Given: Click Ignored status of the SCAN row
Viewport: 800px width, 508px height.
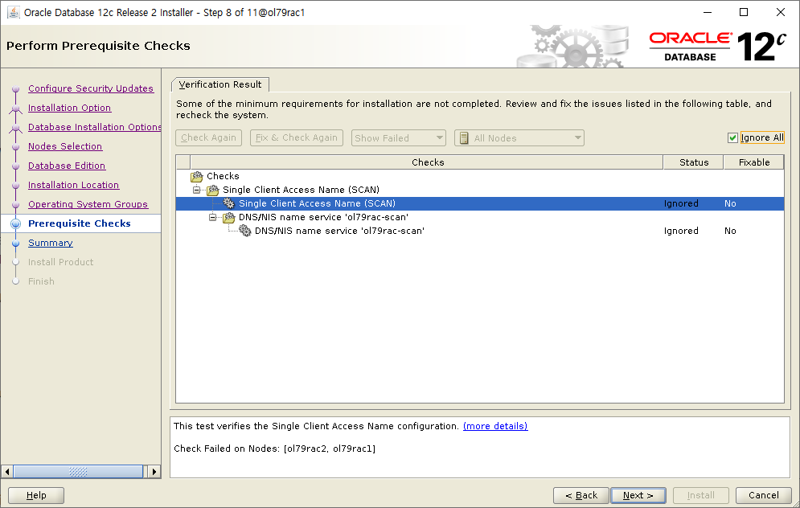Looking at the screenshot, I should tap(681, 203).
